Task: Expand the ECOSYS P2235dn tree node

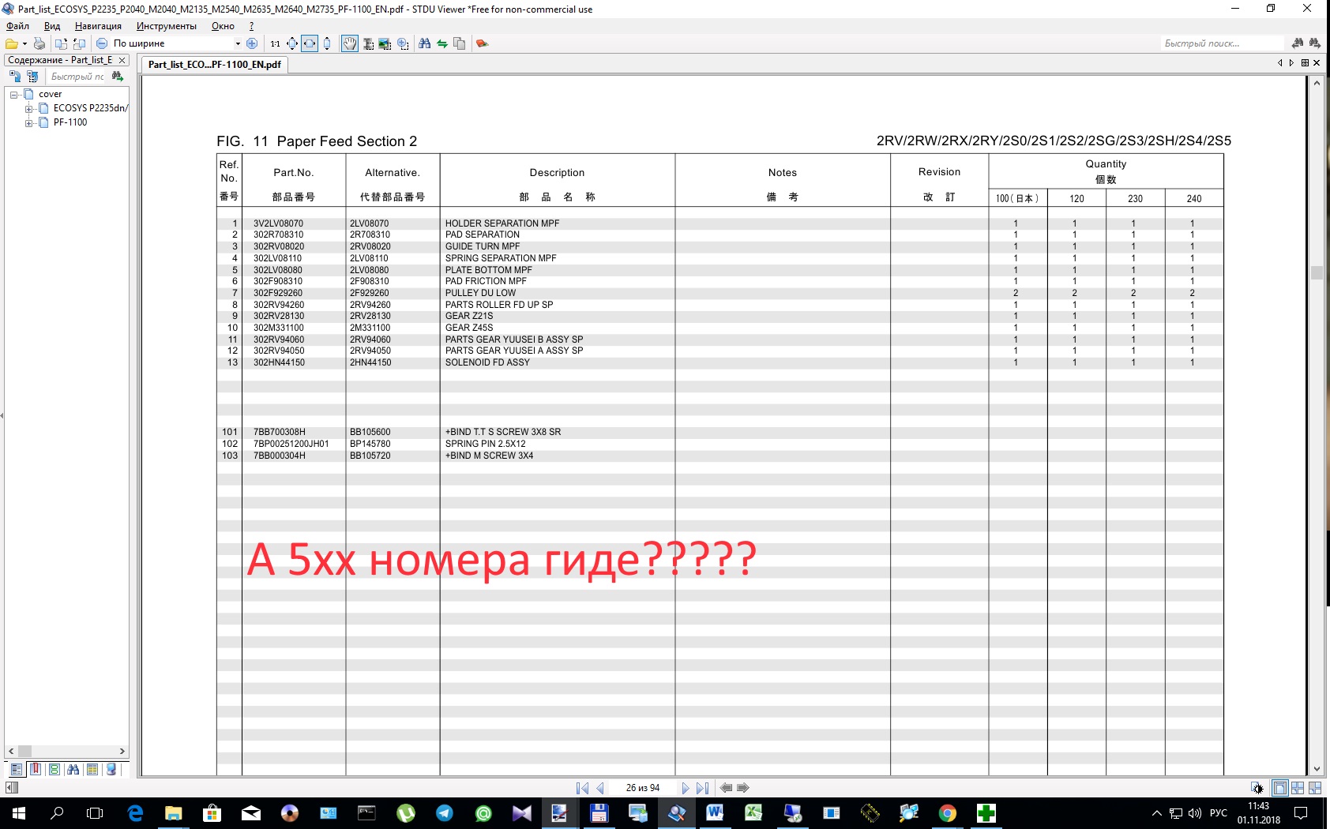Action: (x=29, y=108)
